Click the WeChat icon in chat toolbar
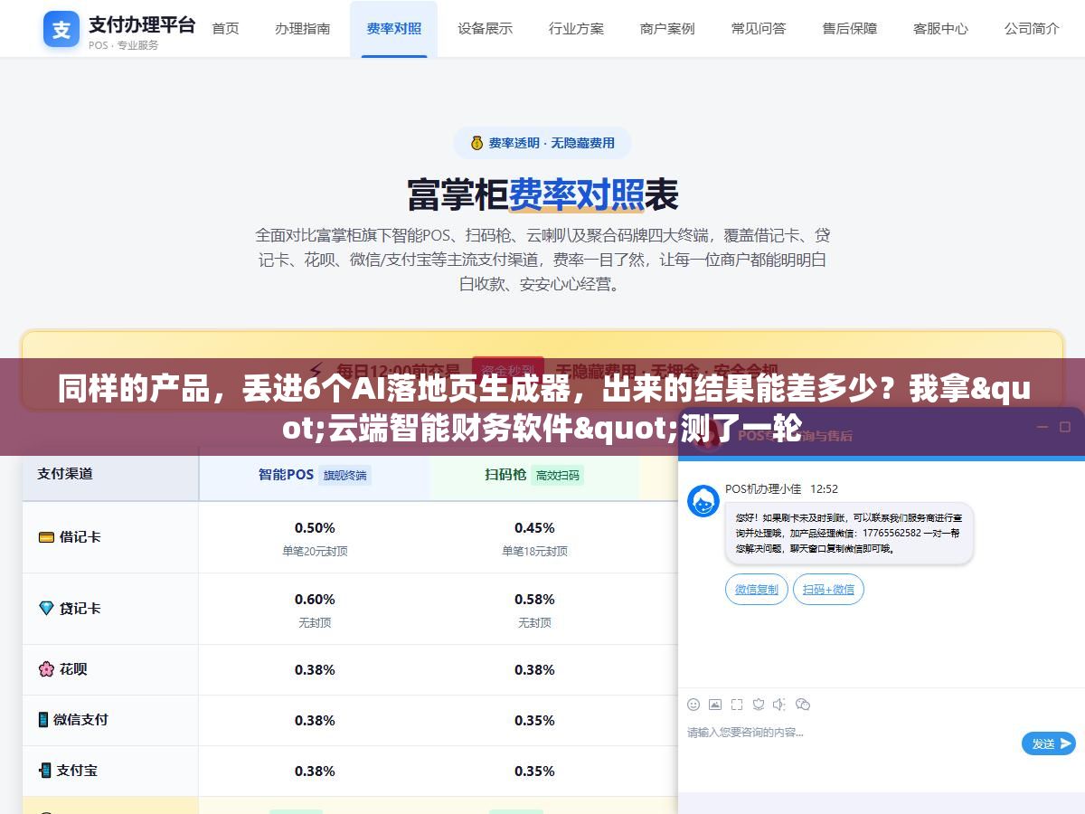The image size is (1085, 814). click(803, 705)
